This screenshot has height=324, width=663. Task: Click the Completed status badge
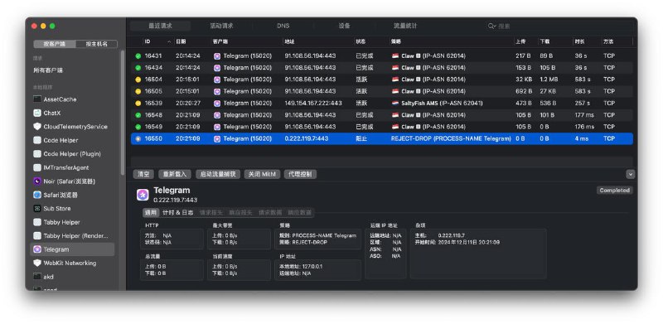click(x=615, y=191)
